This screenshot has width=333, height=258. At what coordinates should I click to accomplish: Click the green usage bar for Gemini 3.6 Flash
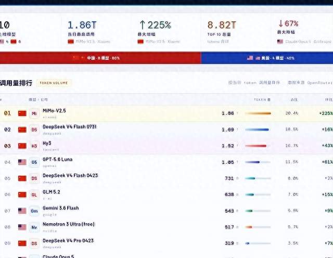point(258,211)
